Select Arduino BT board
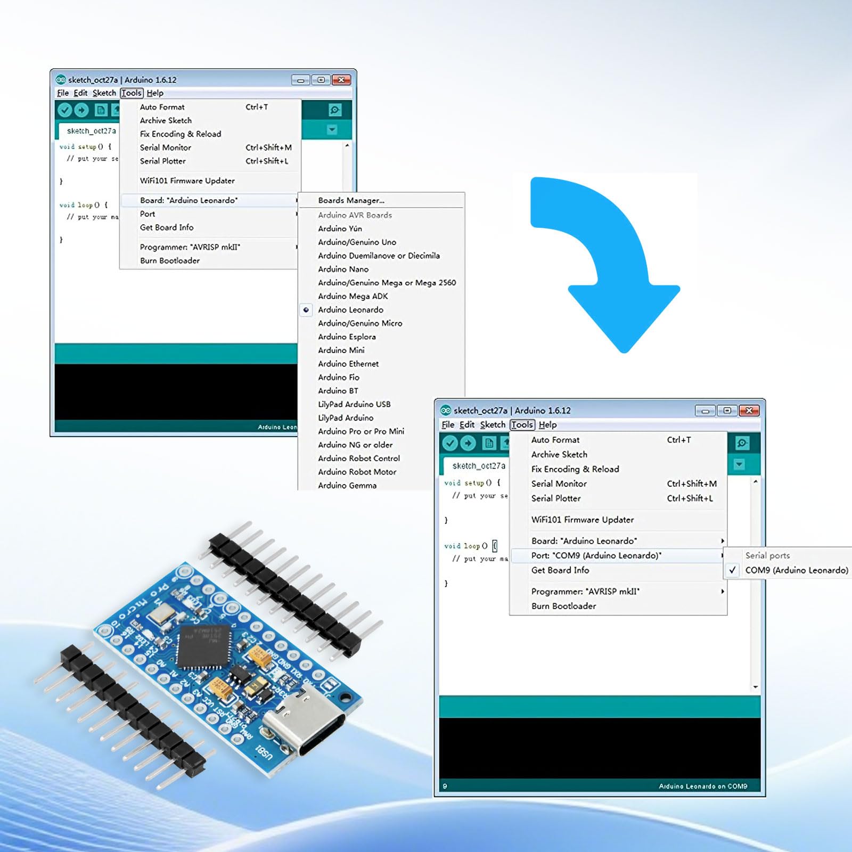 tap(381, 391)
